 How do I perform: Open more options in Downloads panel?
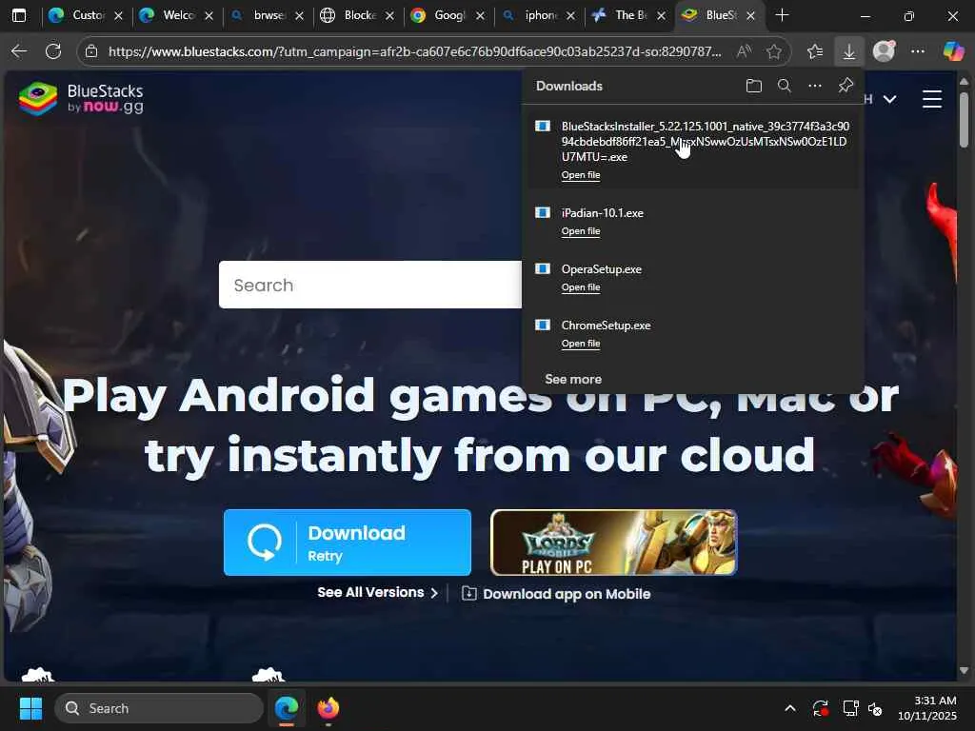pos(815,86)
